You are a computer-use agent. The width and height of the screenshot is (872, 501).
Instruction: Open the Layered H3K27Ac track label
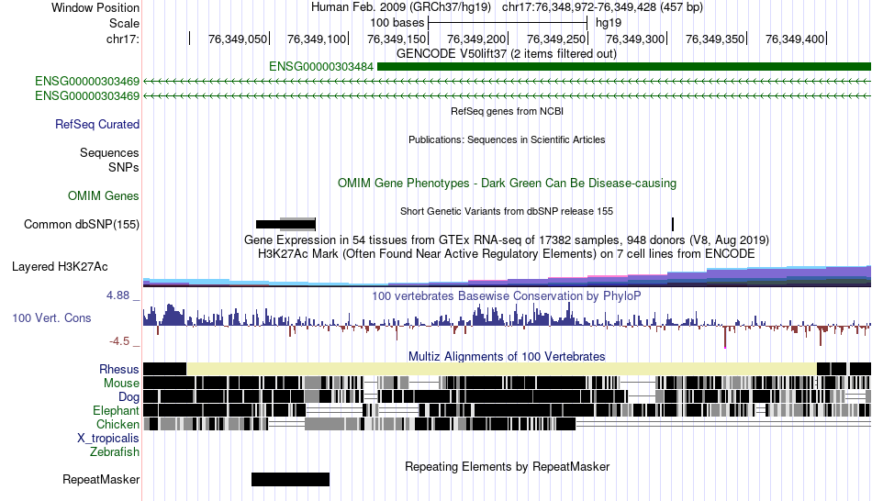tap(60, 267)
